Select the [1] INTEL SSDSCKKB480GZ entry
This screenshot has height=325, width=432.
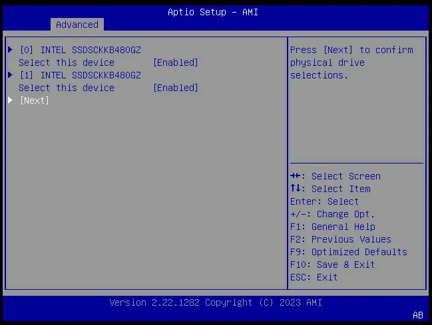click(x=80, y=75)
